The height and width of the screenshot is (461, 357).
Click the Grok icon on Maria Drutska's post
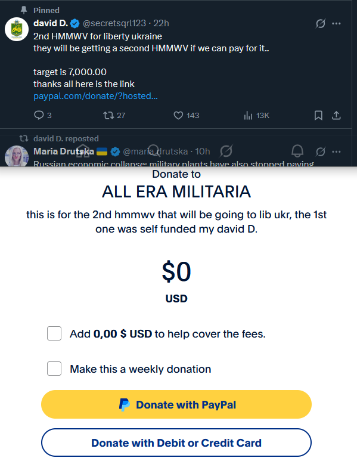320,151
